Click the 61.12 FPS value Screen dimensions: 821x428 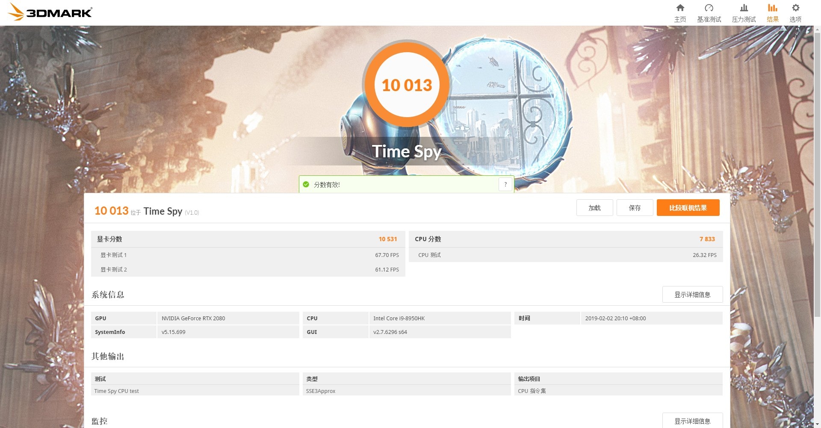[387, 269]
